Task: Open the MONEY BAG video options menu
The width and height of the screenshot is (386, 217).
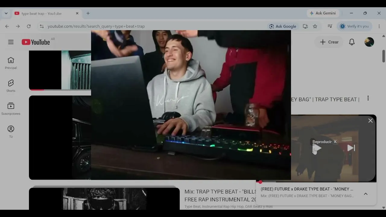Action: [368, 98]
